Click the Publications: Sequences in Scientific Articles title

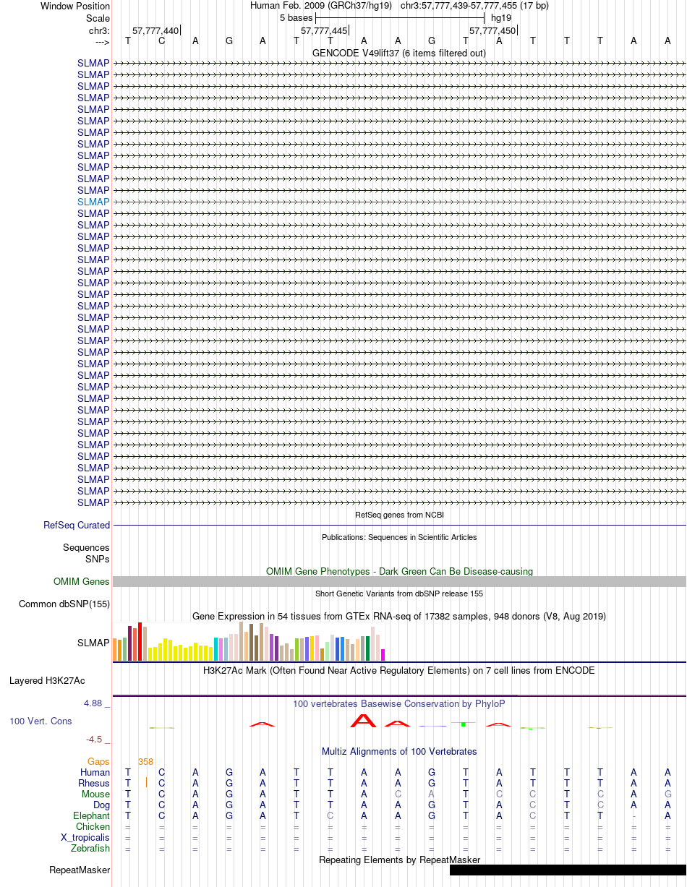click(399, 537)
